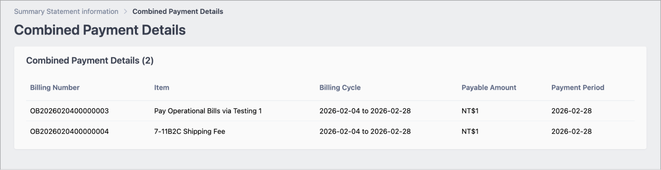
Task: Click the Payment Period column header
Action: coord(578,88)
